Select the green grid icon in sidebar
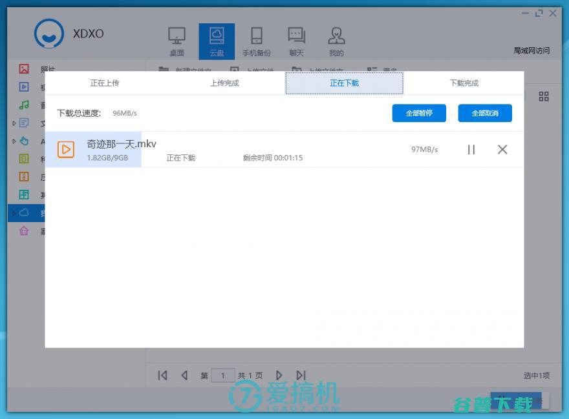This screenshot has width=569, height=419. coord(24,194)
